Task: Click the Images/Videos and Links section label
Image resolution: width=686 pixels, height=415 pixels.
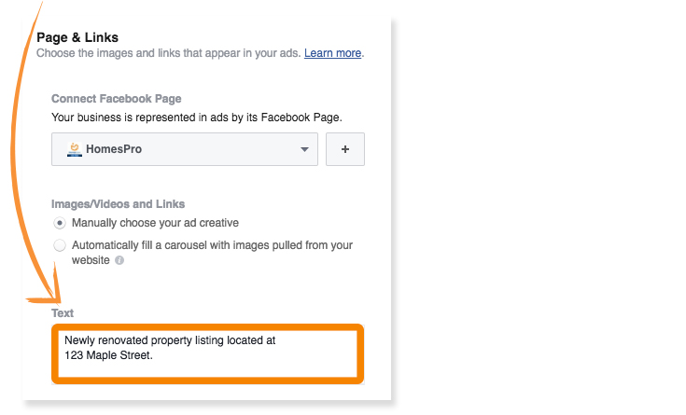Action: [x=119, y=204]
